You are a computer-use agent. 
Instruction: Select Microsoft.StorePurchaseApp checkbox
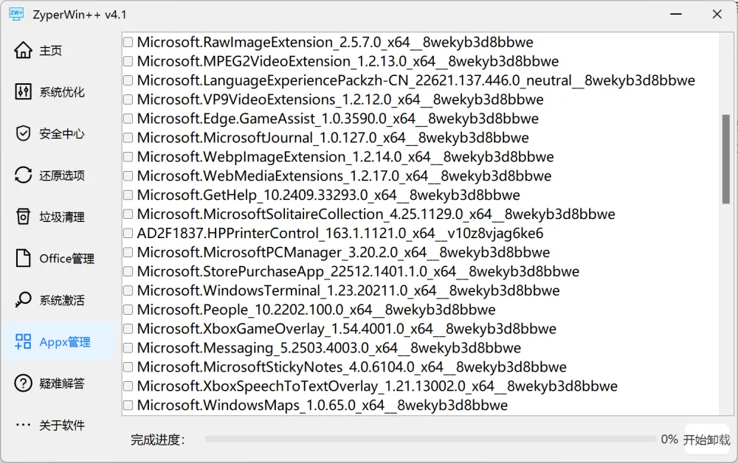128,272
